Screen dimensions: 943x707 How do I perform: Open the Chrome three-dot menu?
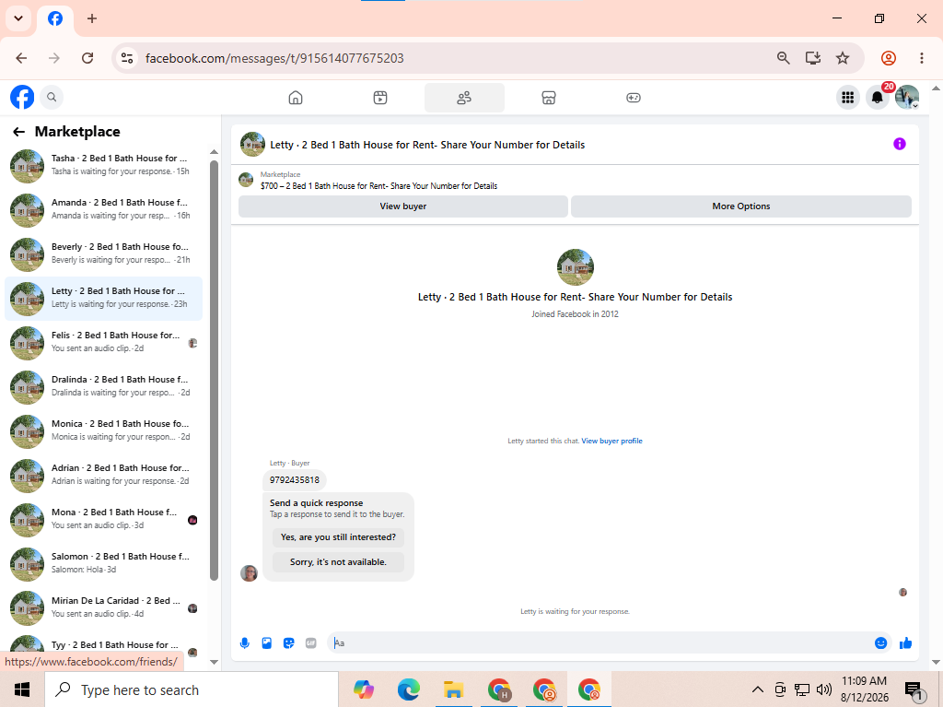point(921,58)
